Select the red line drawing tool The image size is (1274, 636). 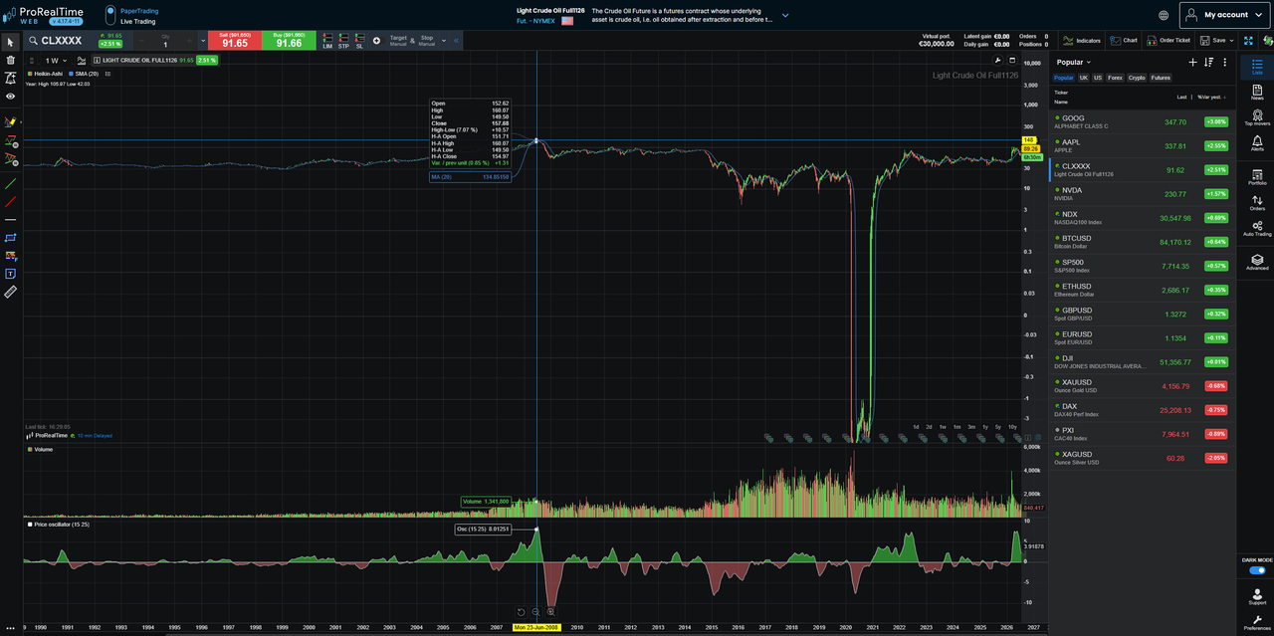pyautogui.click(x=10, y=201)
